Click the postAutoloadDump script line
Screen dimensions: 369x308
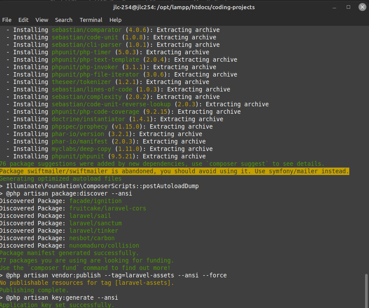[99, 186]
